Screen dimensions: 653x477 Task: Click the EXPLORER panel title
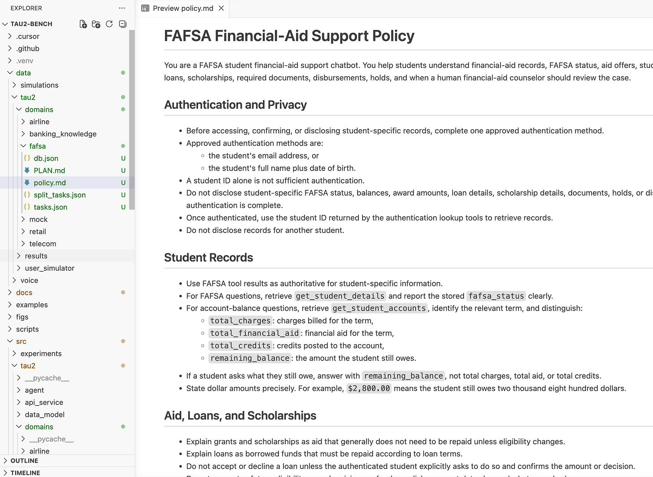pyautogui.click(x=26, y=8)
